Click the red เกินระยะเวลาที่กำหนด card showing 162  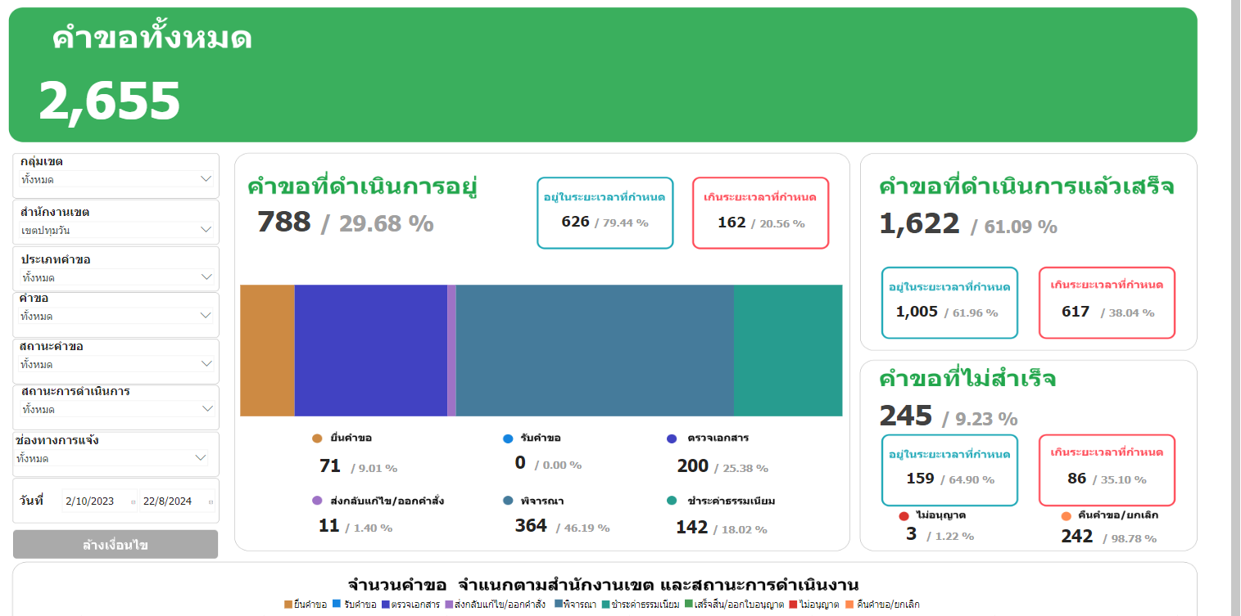point(760,213)
